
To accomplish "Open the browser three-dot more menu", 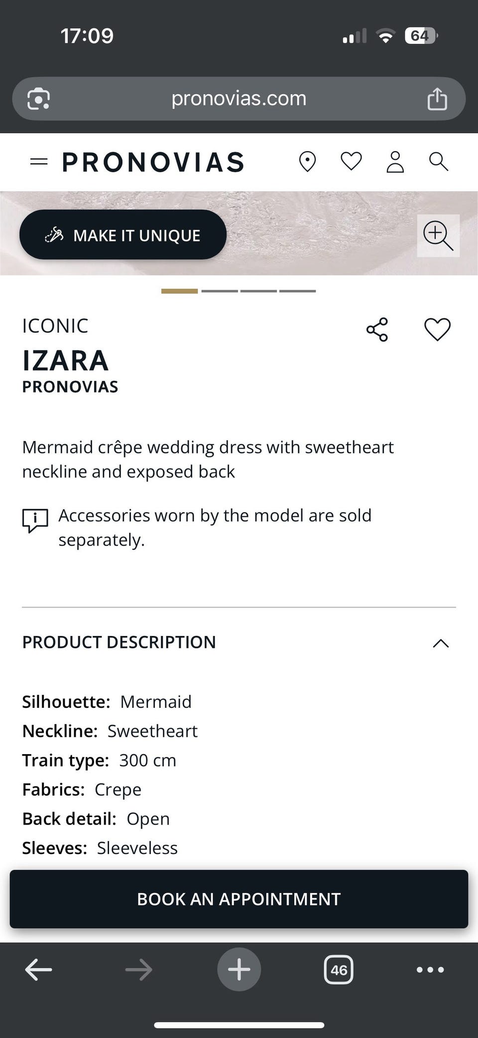I will 430,970.
